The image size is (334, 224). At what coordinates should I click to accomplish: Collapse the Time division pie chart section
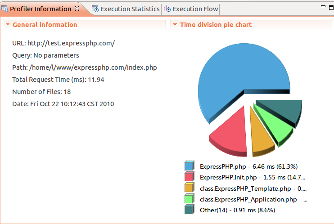pyautogui.click(x=175, y=24)
